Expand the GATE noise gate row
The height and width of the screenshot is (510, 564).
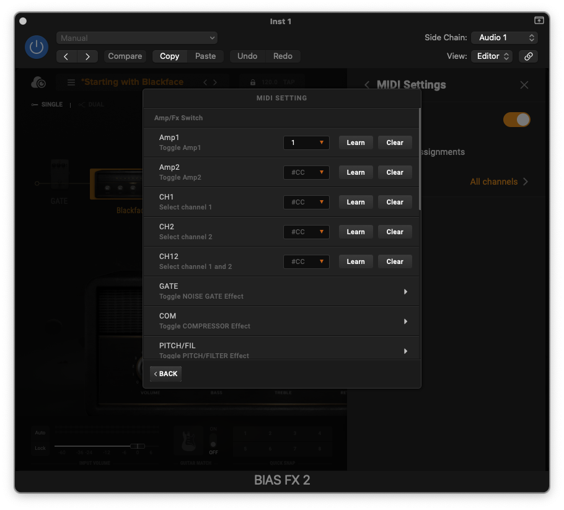[x=281, y=291]
